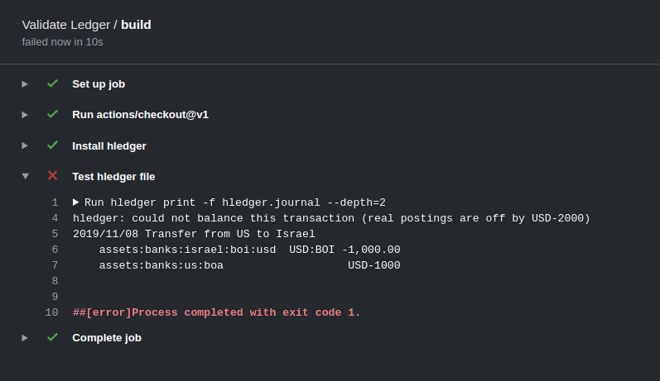Select the Test hledger file step title
660x381 pixels.
[113, 176]
